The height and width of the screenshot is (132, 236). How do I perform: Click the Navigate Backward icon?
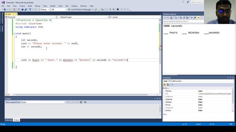pos(5,10)
